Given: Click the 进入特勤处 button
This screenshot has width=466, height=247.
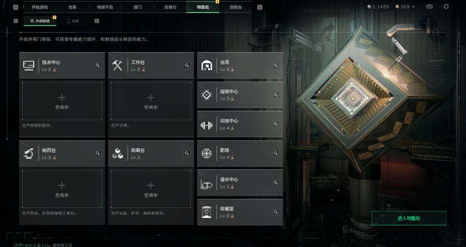Looking at the screenshot, I should pos(409,218).
